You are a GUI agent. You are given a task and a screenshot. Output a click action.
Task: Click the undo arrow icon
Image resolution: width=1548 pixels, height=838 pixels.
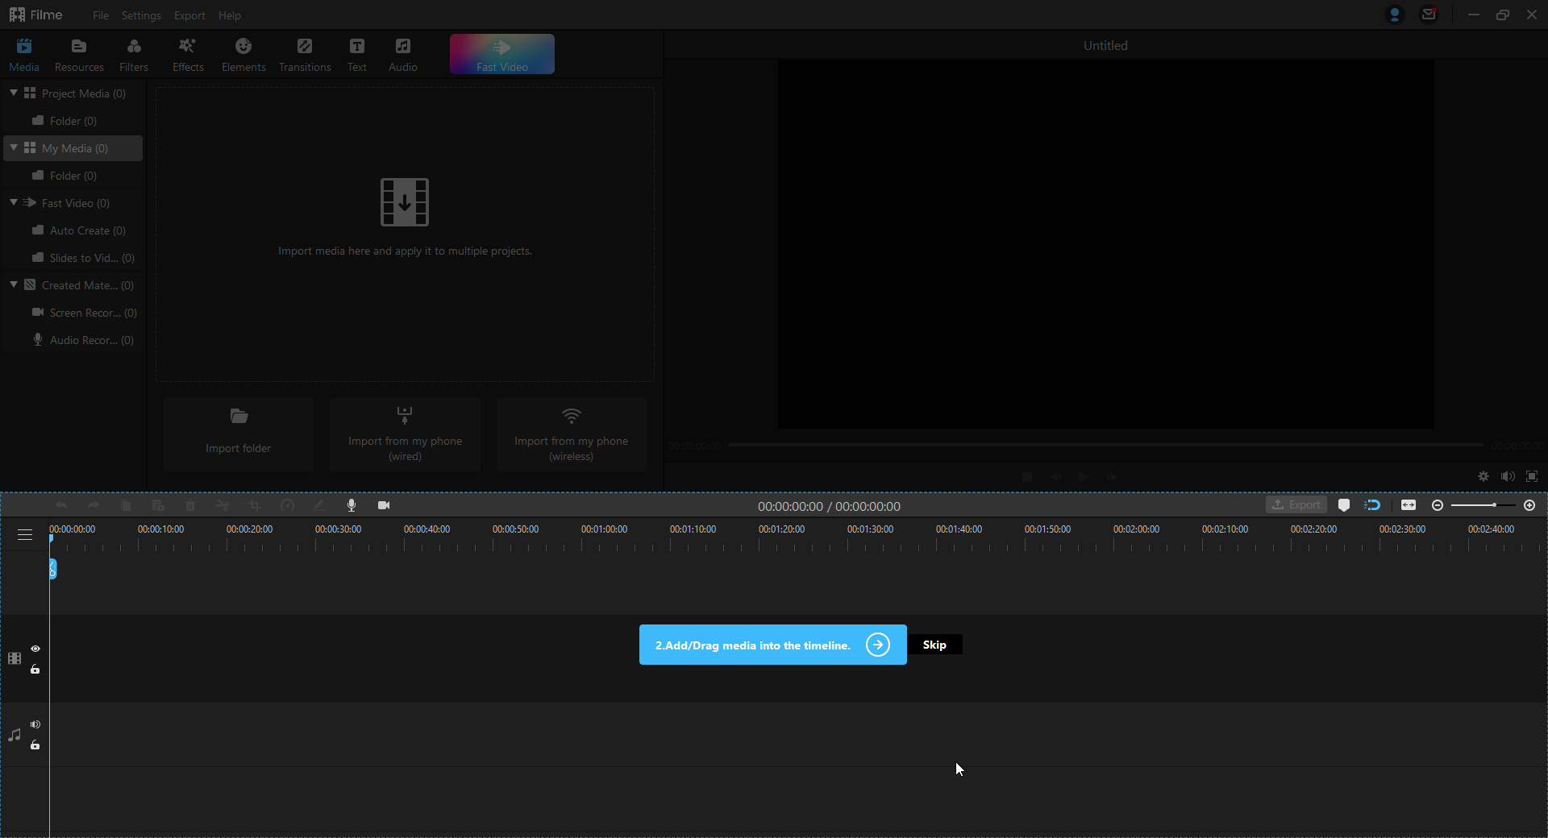click(x=60, y=505)
